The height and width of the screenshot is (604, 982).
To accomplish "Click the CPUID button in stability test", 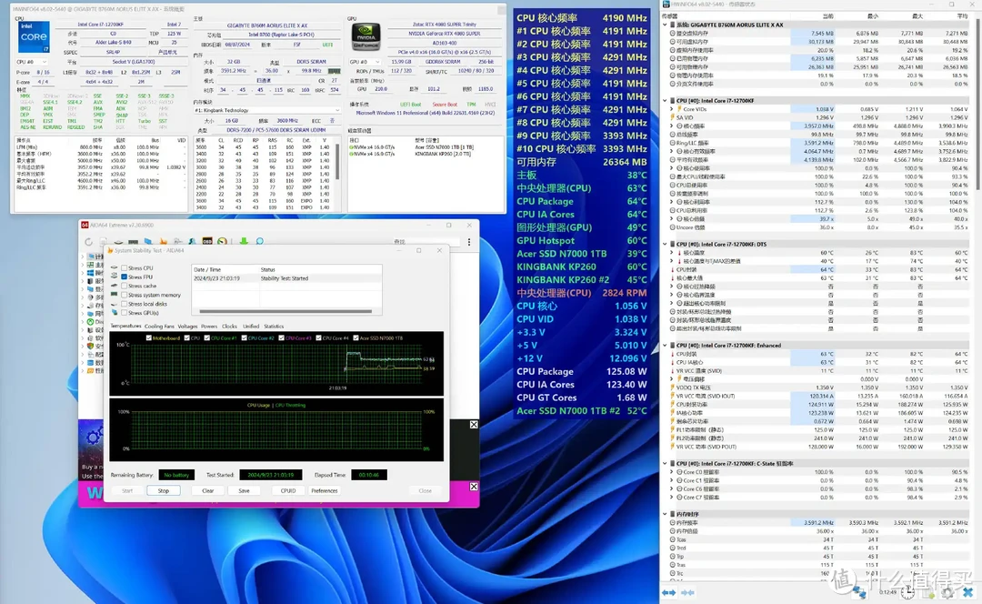I will [x=288, y=490].
